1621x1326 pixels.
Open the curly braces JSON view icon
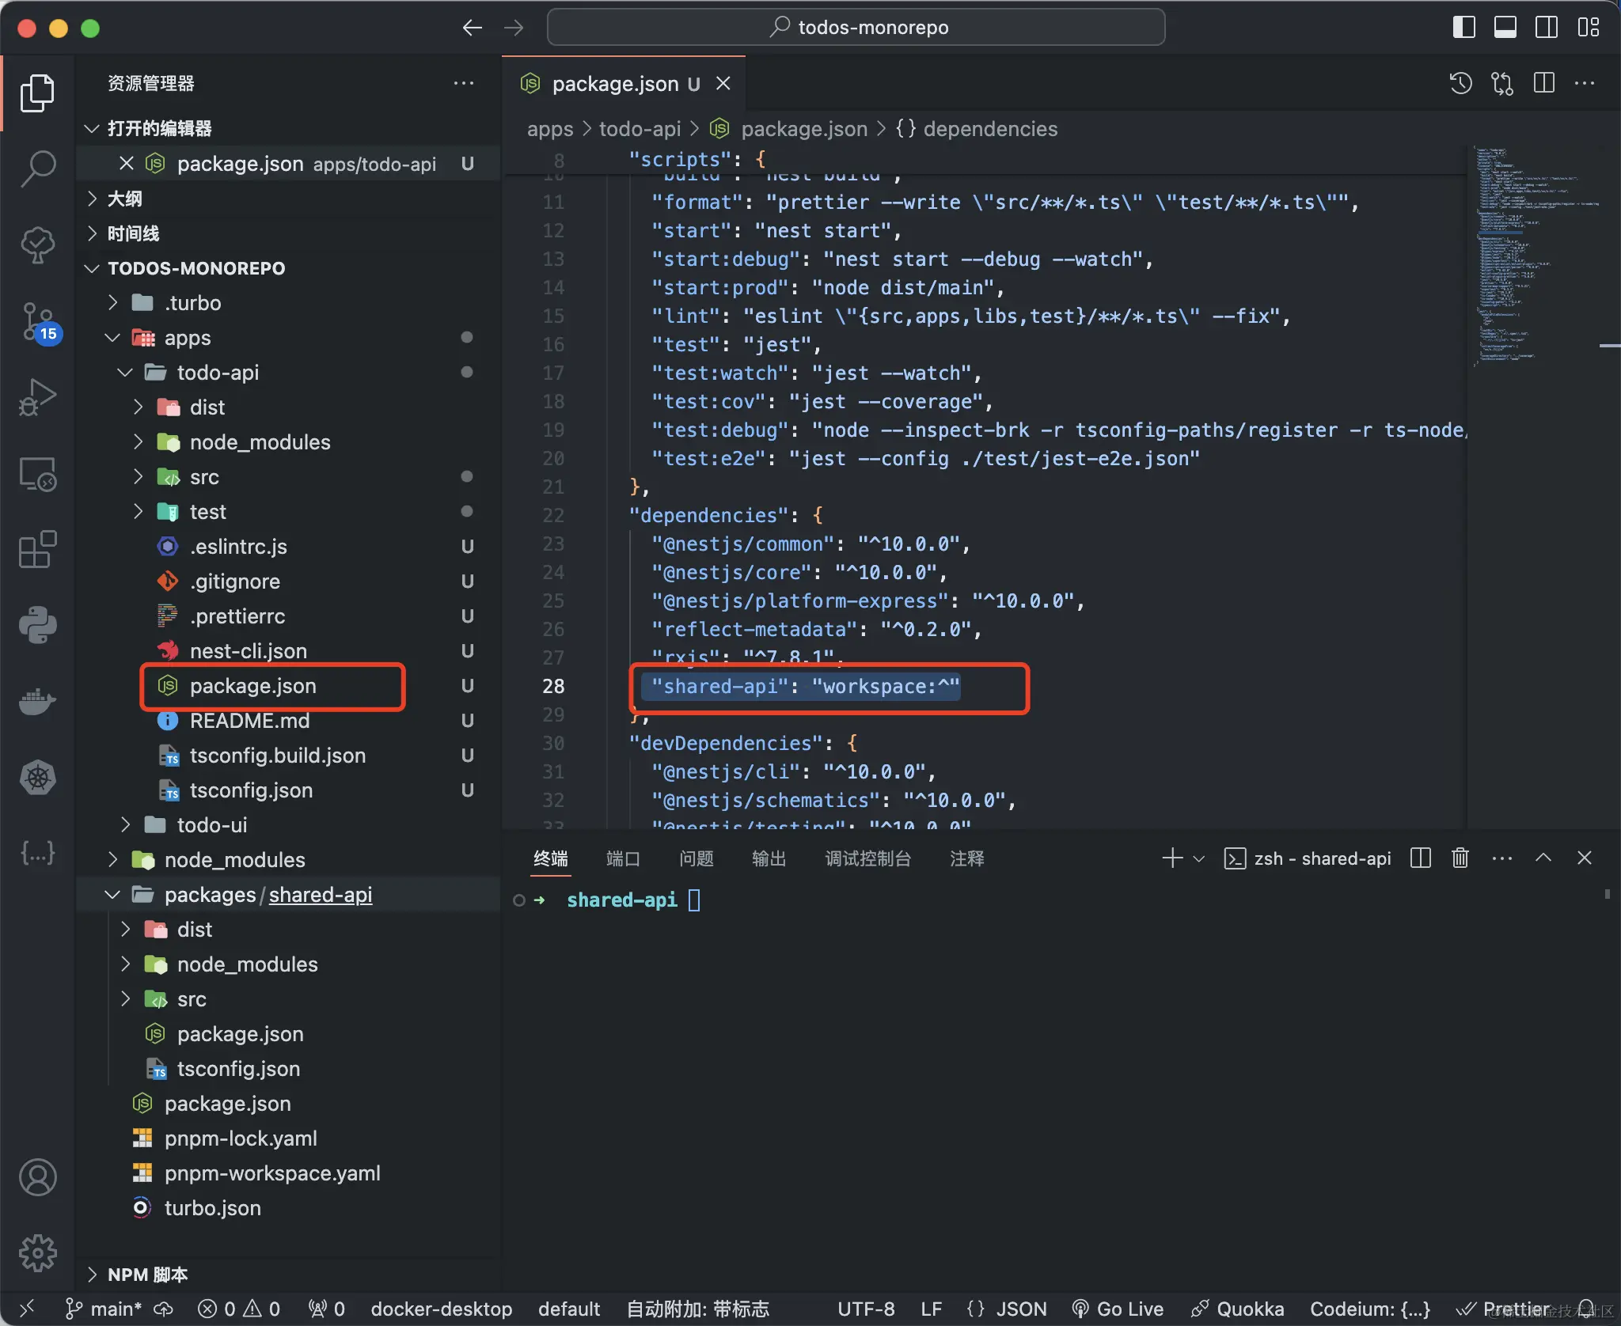pyautogui.click(x=37, y=853)
